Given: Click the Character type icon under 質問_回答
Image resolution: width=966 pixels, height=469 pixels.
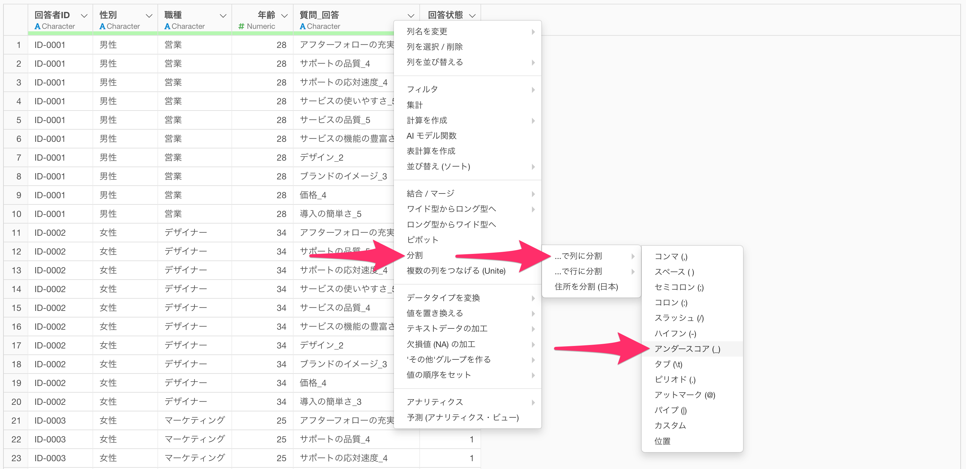Looking at the screenshot, I should [x=302, y=27].
